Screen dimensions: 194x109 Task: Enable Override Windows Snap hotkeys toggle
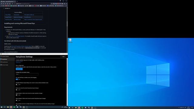point(17,85)
